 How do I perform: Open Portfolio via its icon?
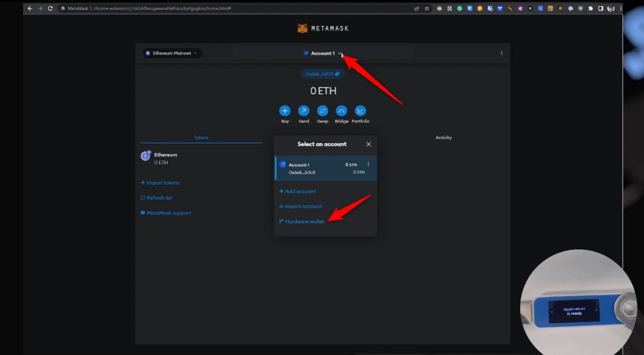tap(360, 110)
